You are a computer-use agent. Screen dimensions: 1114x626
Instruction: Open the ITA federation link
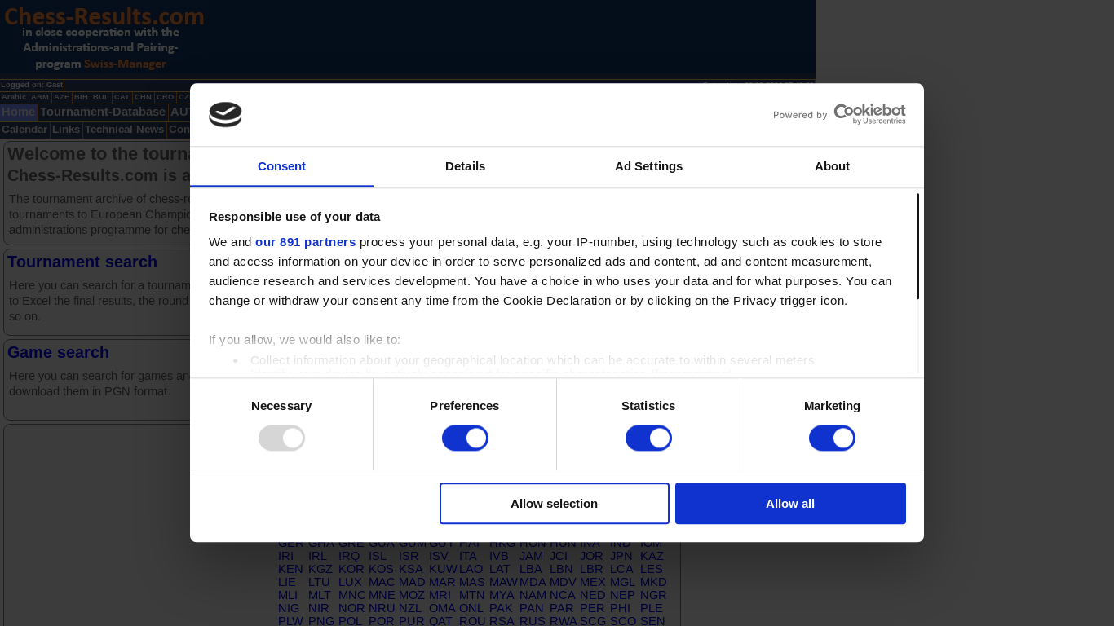(x=468, y=556)
